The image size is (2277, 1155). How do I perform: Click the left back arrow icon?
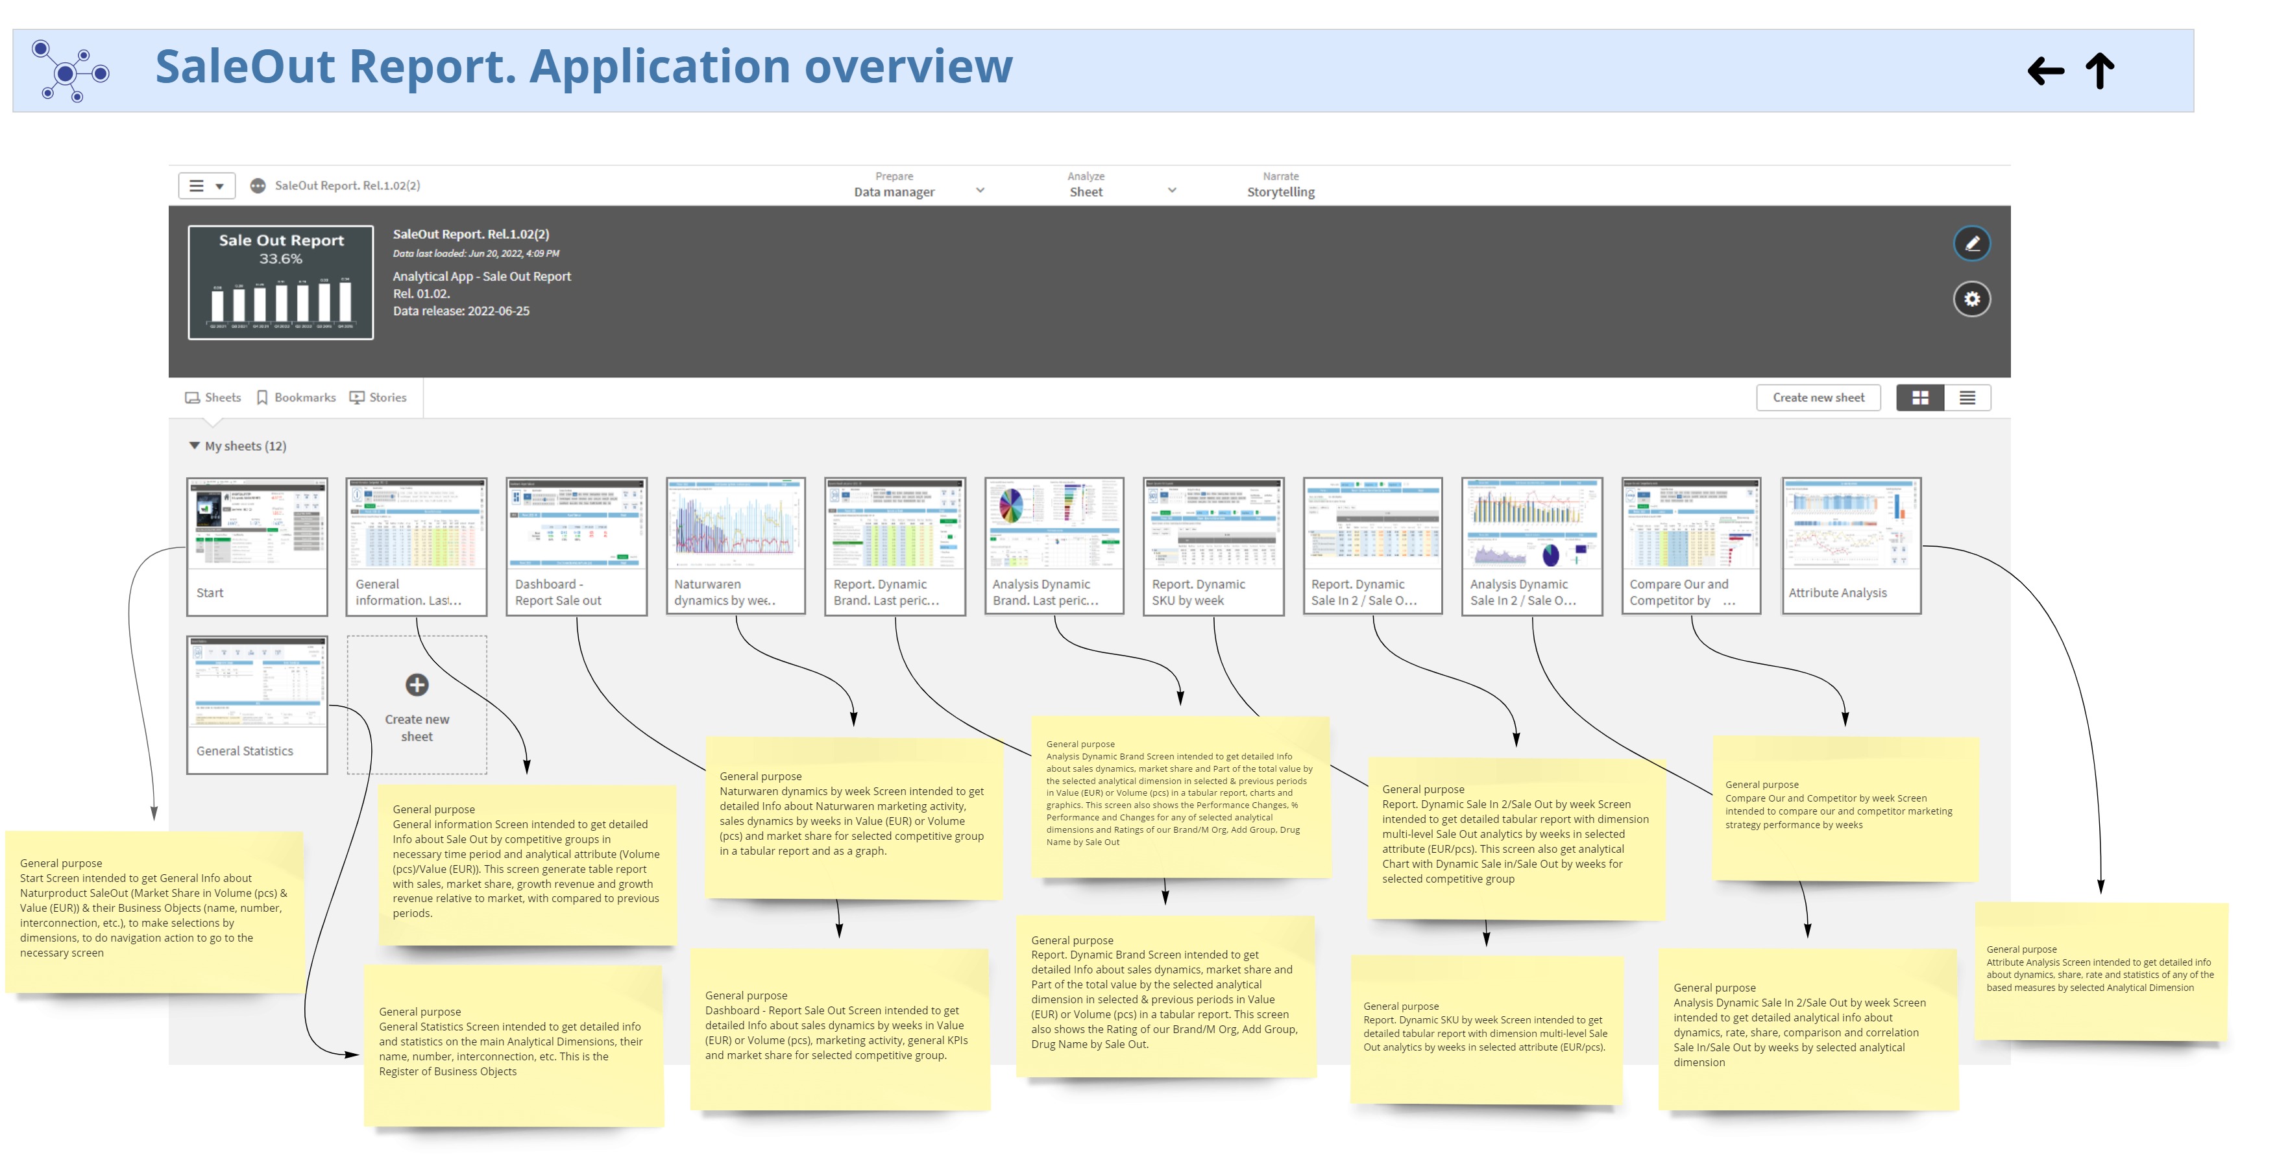pyautogui.click(x=2045, y=71)
